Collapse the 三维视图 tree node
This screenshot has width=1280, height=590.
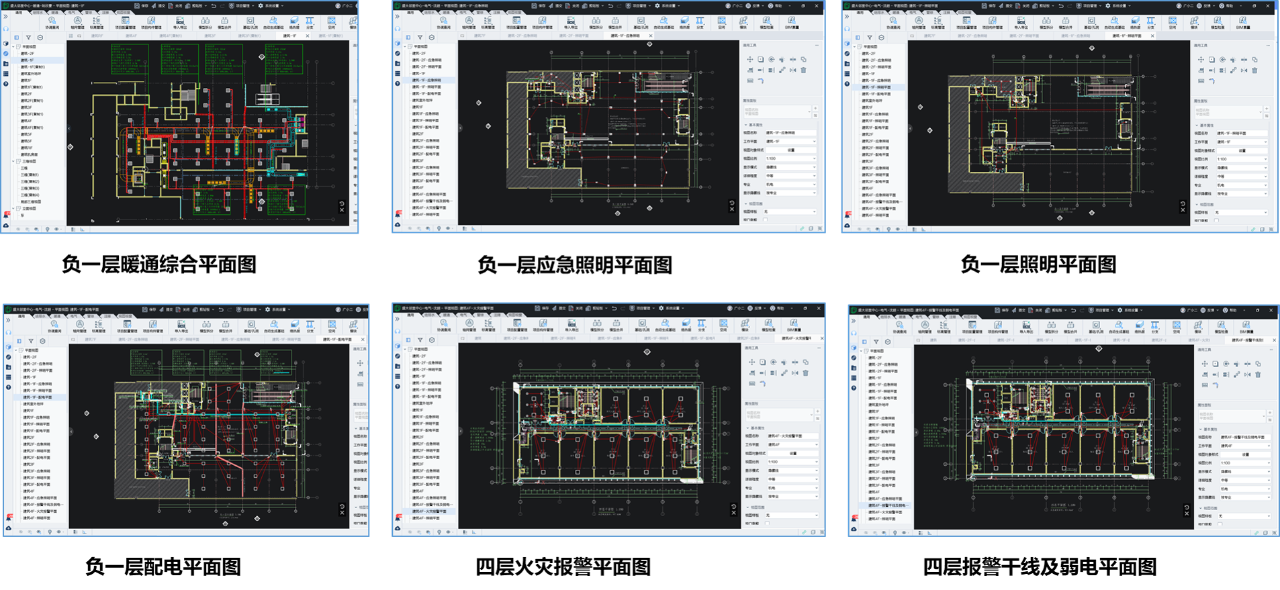tap(14, 161)
